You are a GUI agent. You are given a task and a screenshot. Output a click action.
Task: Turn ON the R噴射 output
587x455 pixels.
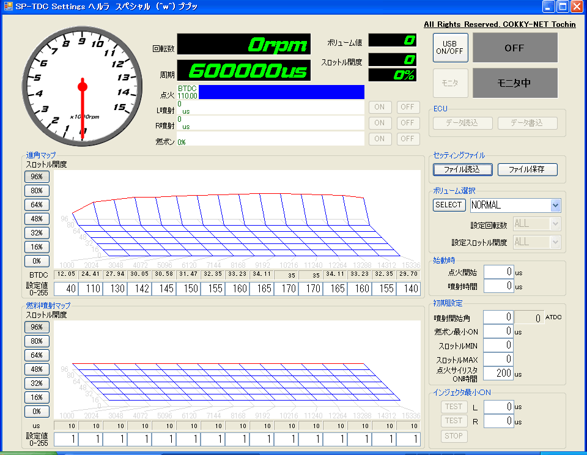[x=380, y=123]
